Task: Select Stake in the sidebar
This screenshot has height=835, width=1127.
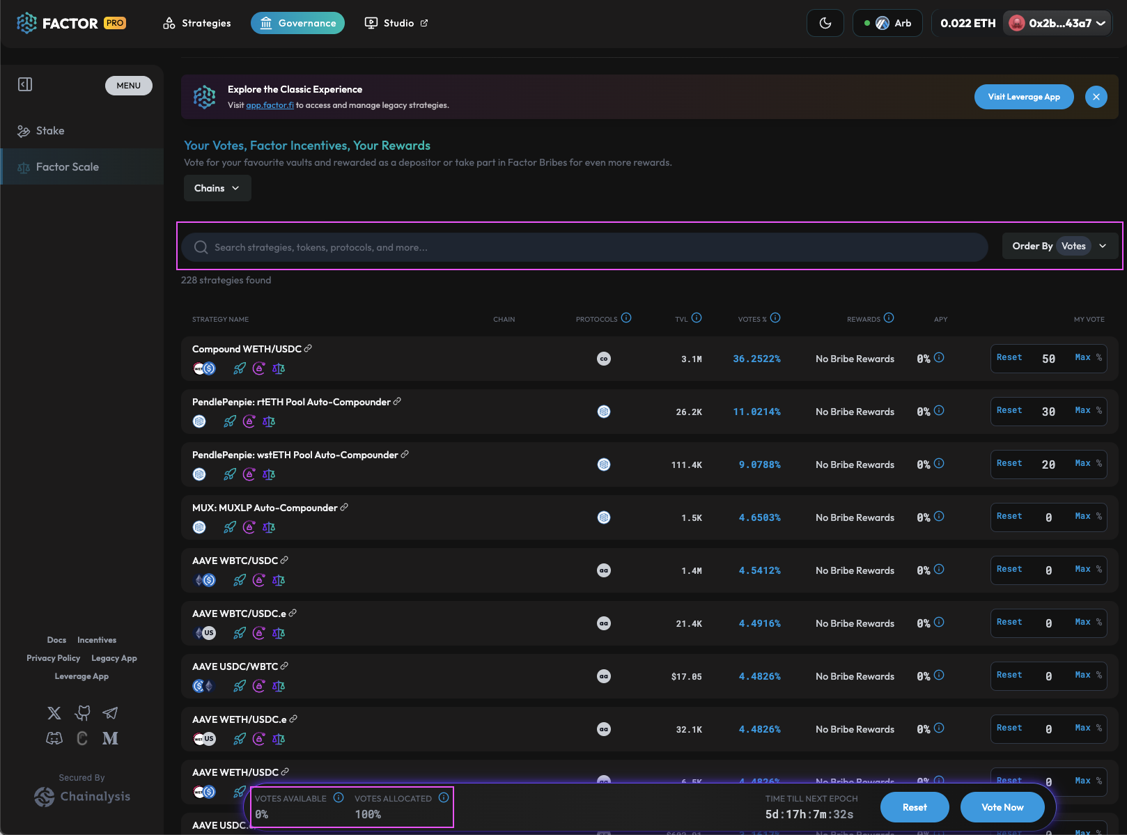Action: [50, 131]
